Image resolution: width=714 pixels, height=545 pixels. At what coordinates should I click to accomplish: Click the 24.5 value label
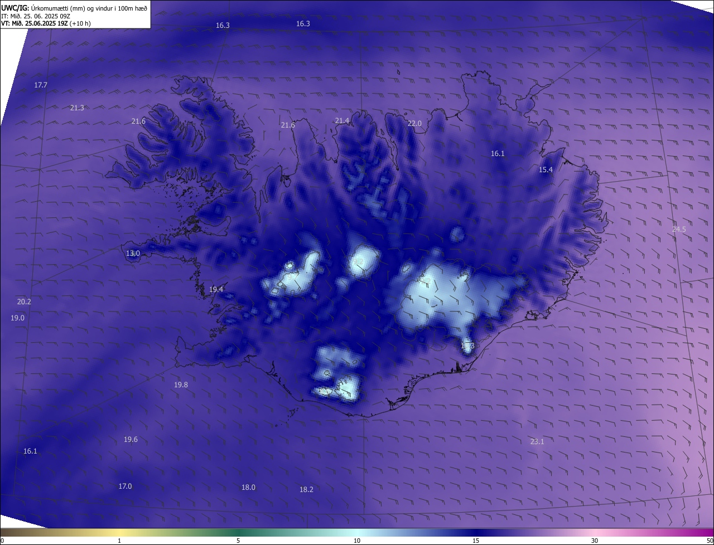tap(679, 230)
